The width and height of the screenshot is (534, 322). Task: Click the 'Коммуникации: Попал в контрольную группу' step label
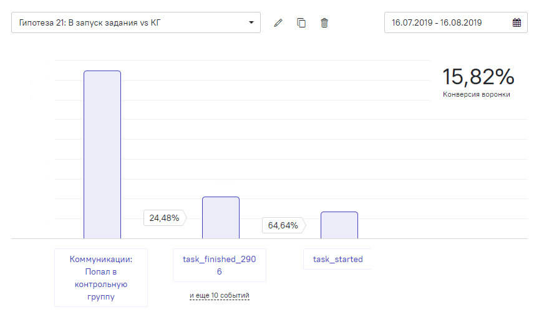click(x=101, y=278)
